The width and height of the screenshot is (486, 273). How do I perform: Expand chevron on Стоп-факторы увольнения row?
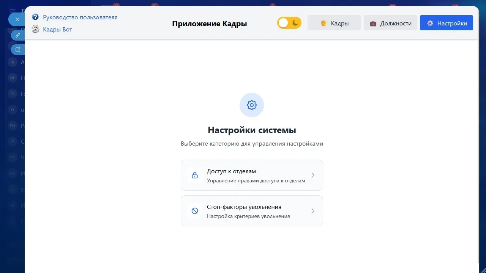[x=313, y=211]
